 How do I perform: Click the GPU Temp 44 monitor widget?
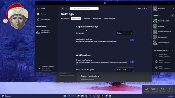pos(162,90)
